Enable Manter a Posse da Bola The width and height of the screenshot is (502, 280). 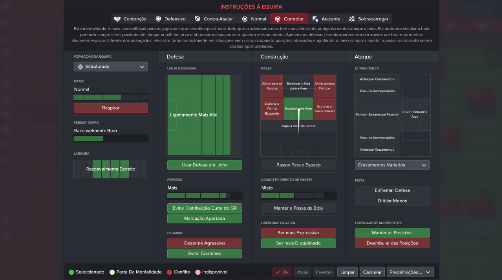298,208
